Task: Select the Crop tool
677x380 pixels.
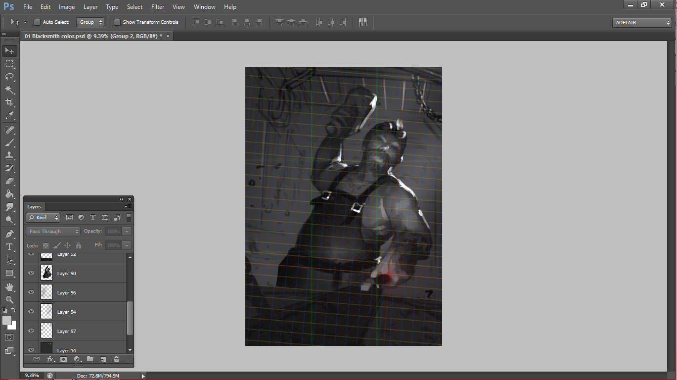Action: [9, 102]
